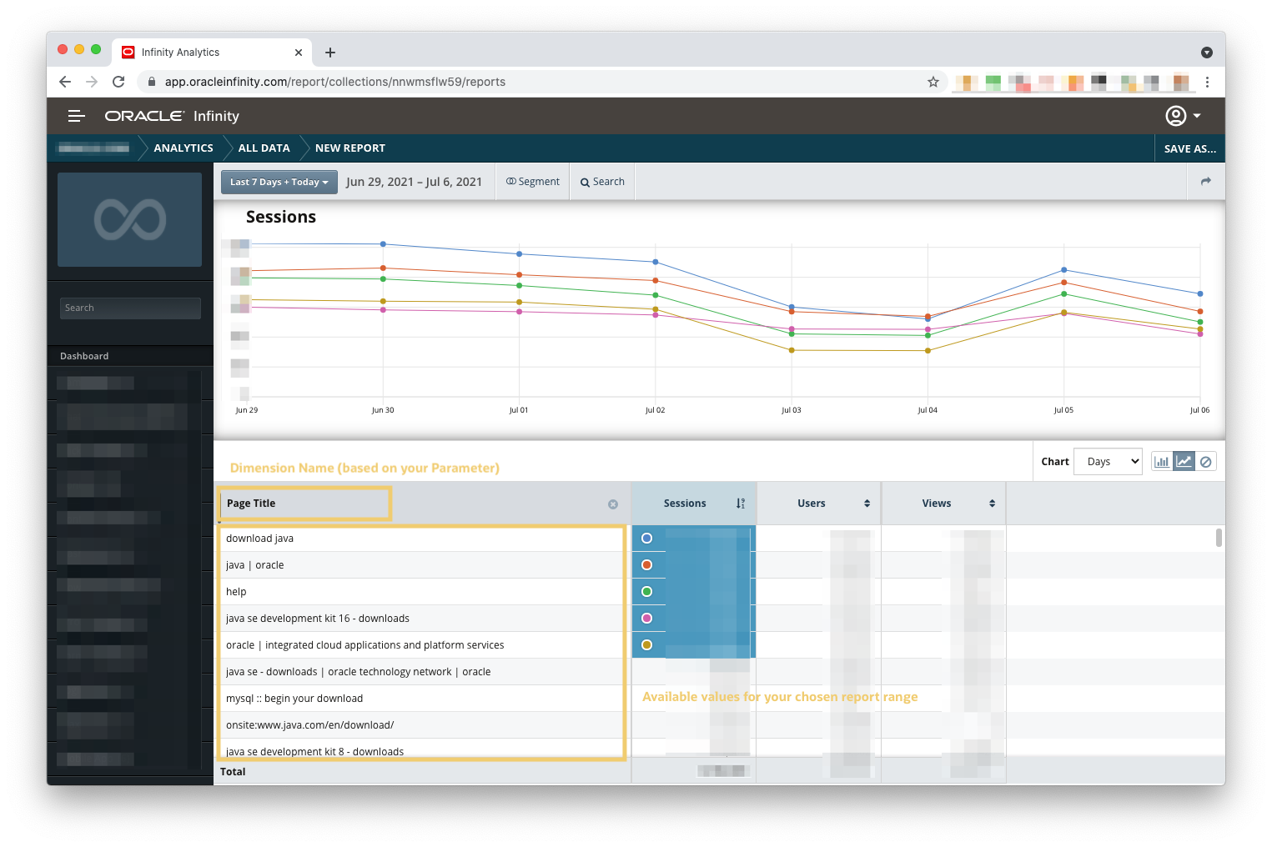Toggle chart series for java | oracle
This screenshot has width=1272, height=847.
[646, 565]
